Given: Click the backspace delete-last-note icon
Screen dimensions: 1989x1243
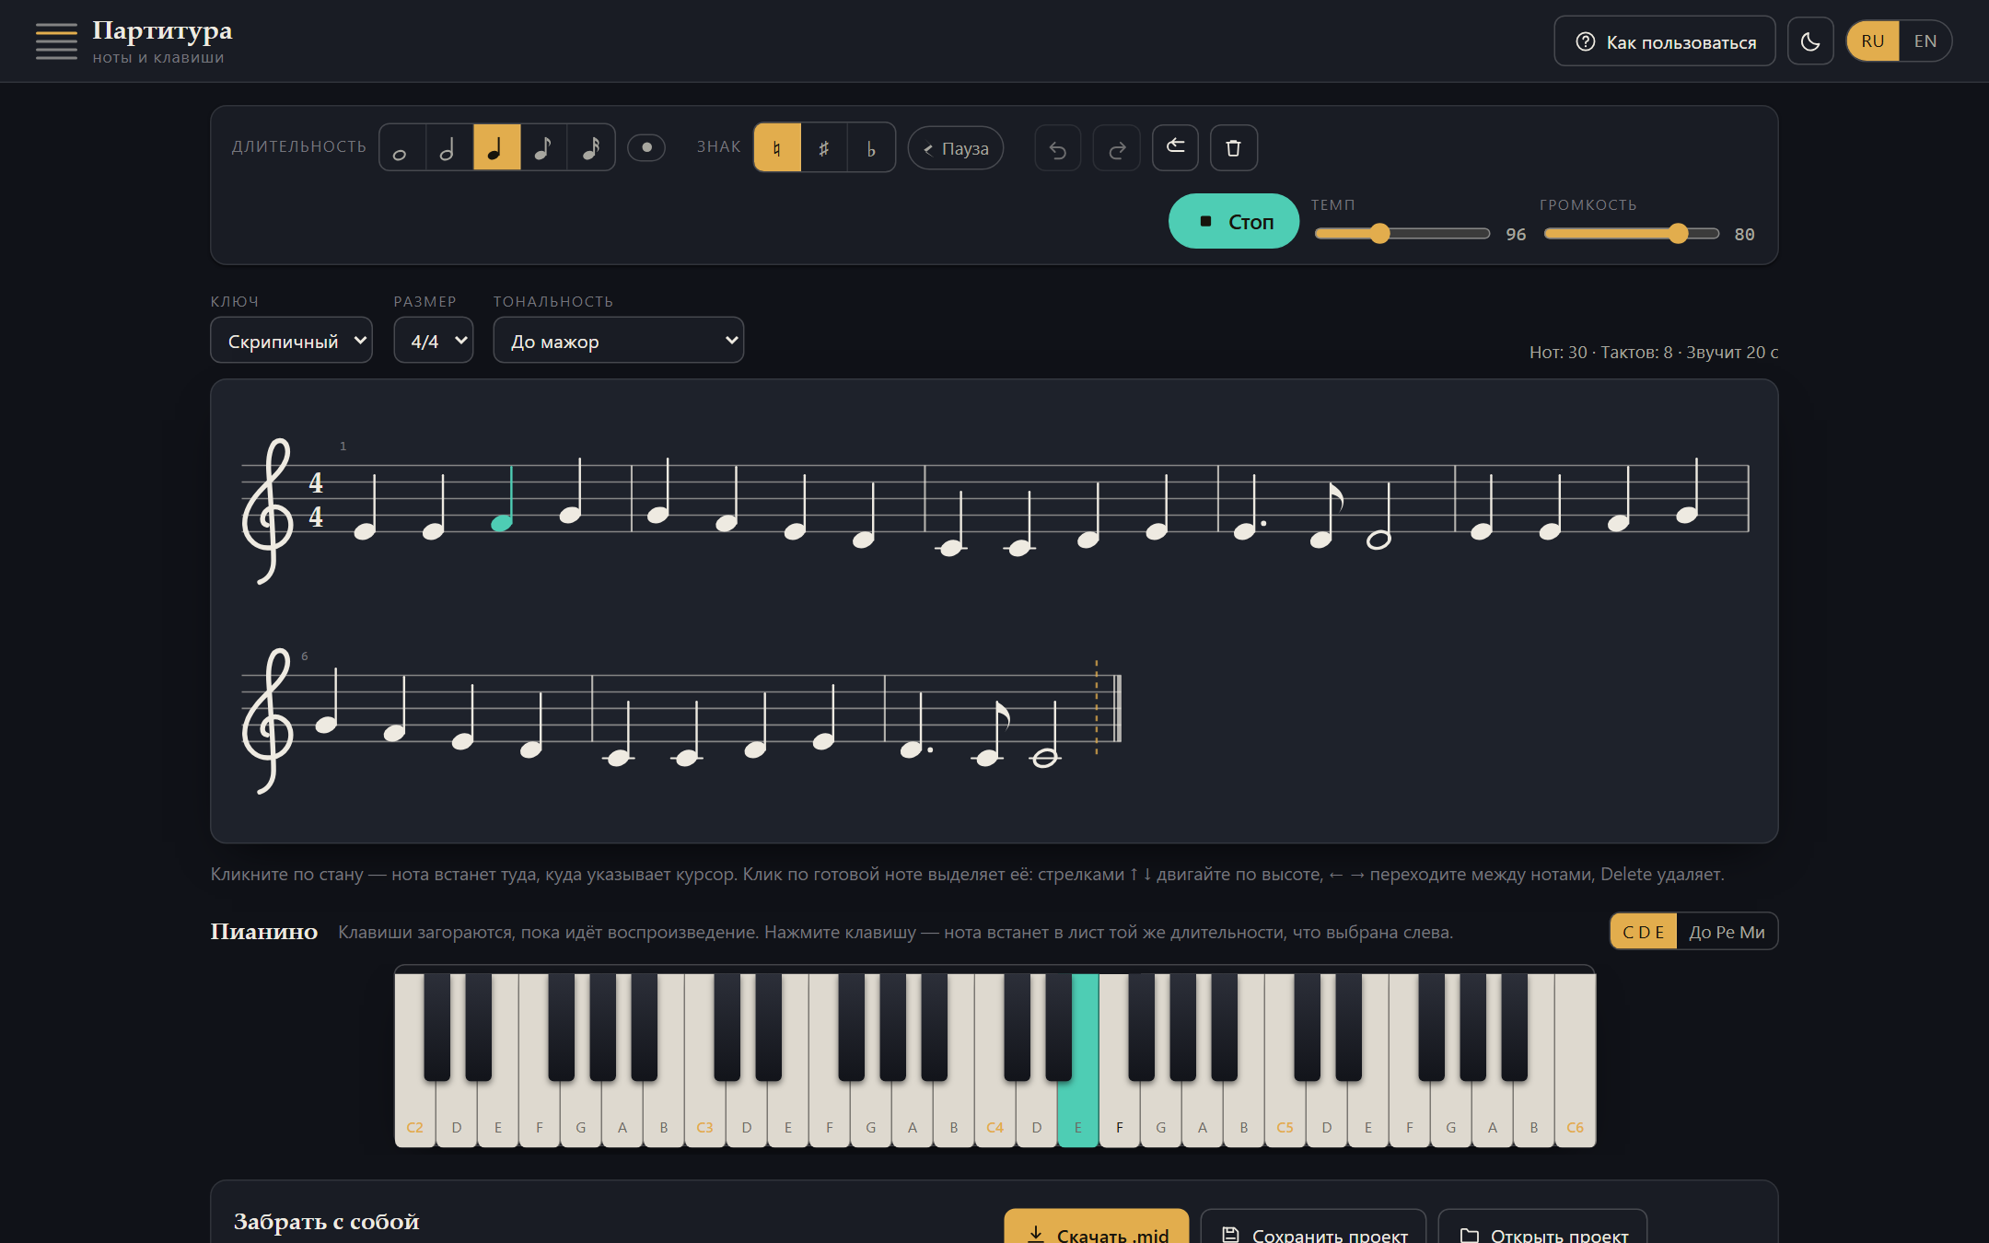Looking at the screenshot, I should pyautogui.click(x=1175, y=147).
